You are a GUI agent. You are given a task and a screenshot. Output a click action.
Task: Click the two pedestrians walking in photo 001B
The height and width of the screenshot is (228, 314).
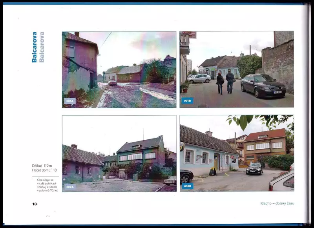pyautogui.click(x=225, y=82)
